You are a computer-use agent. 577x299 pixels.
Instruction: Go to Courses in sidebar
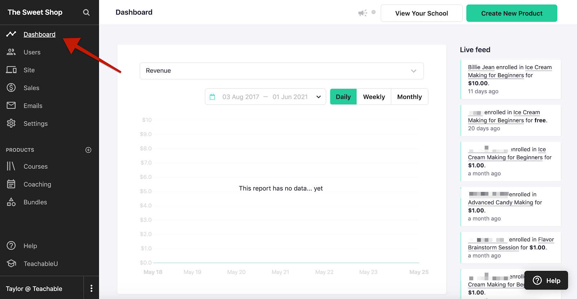coord(35,166)
